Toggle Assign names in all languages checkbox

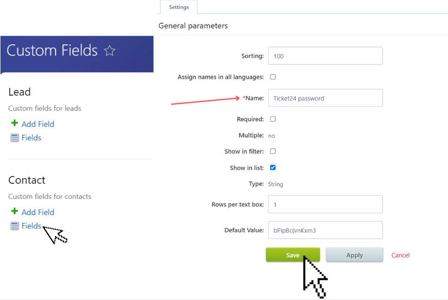coord(273,77)
